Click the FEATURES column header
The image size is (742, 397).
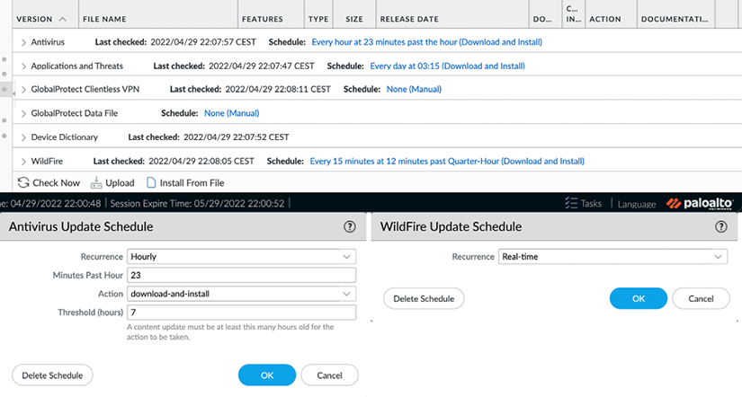(262, 20)
